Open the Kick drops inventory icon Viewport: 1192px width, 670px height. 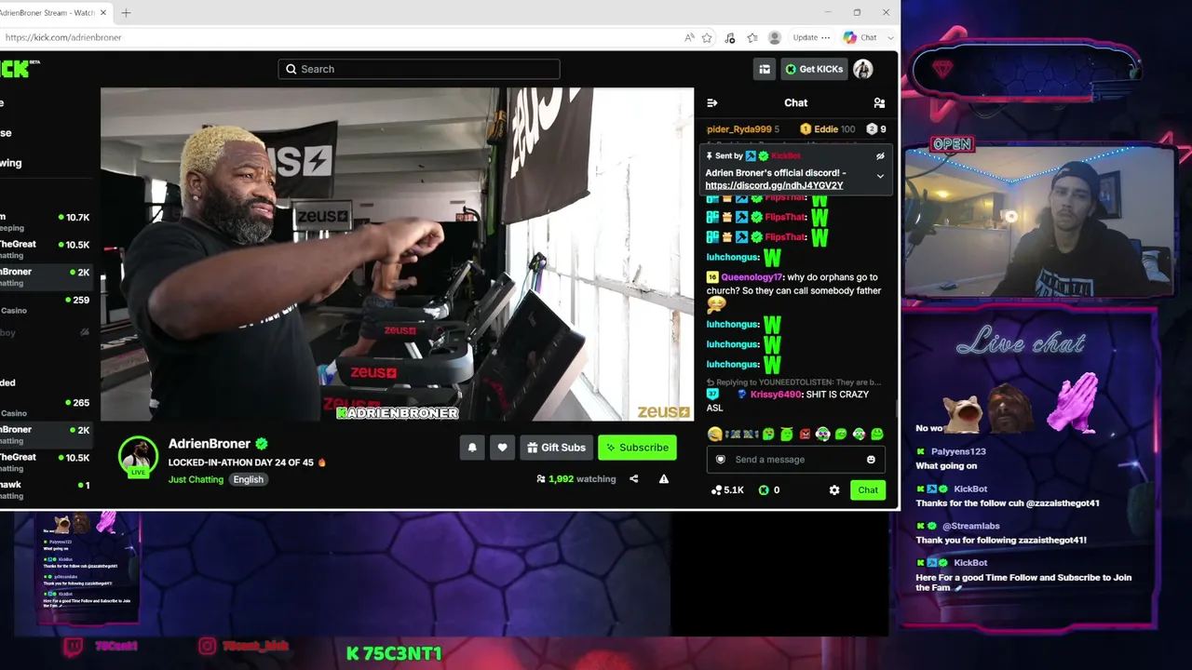pos(765,69)
